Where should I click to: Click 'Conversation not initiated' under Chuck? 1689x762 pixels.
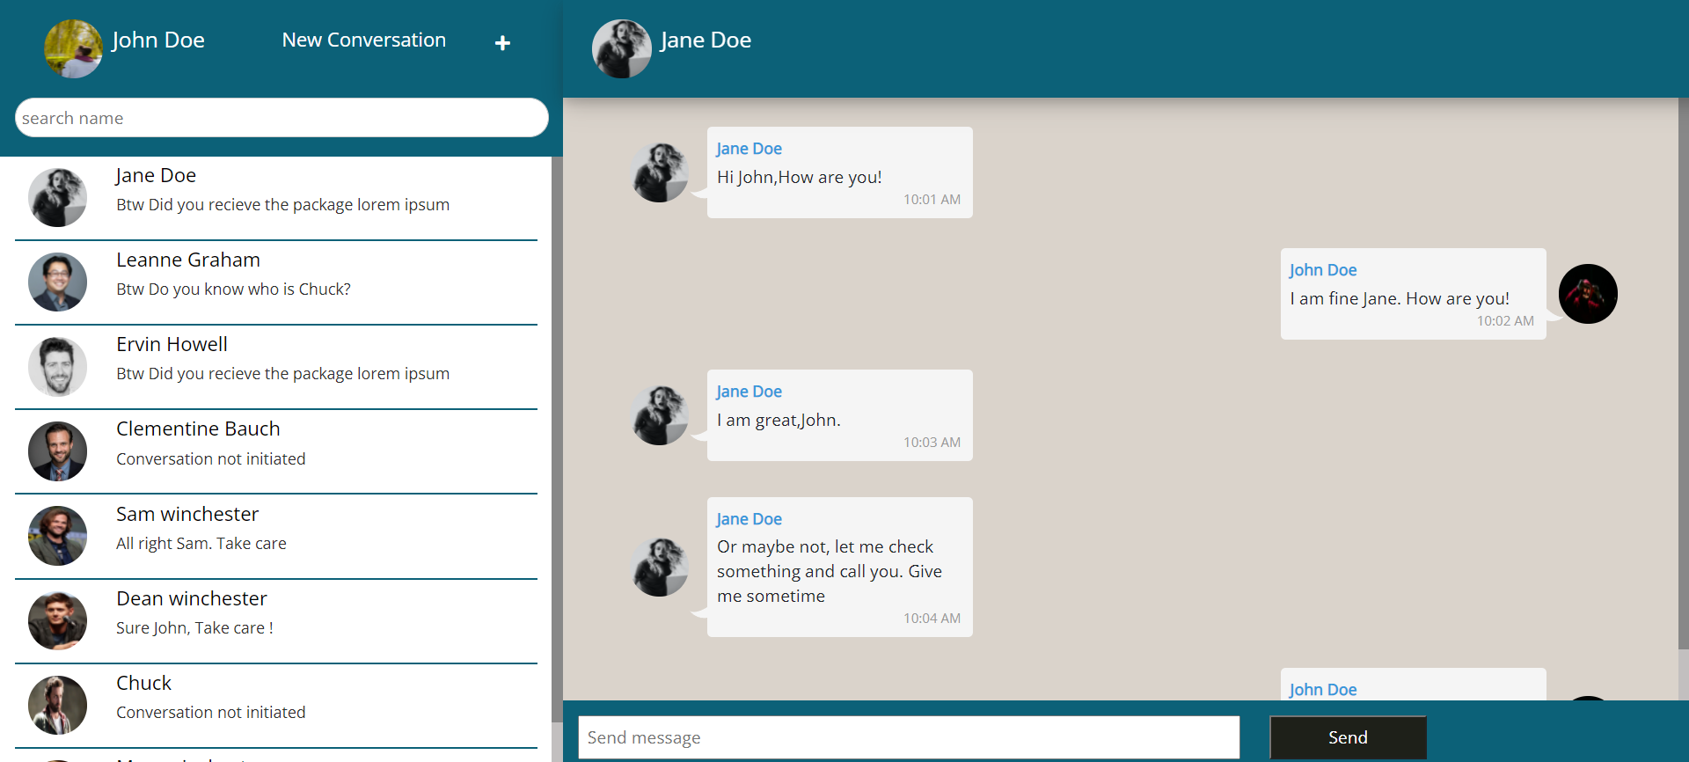pyautogui.click(x=211, y=713)
